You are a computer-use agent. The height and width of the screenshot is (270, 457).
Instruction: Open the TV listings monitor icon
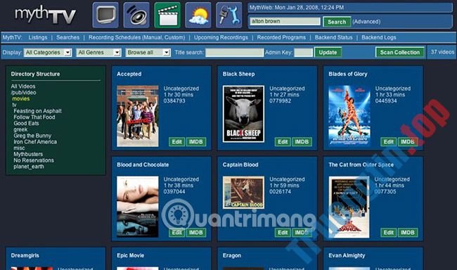pyautogui.click(x=105, y=15)
